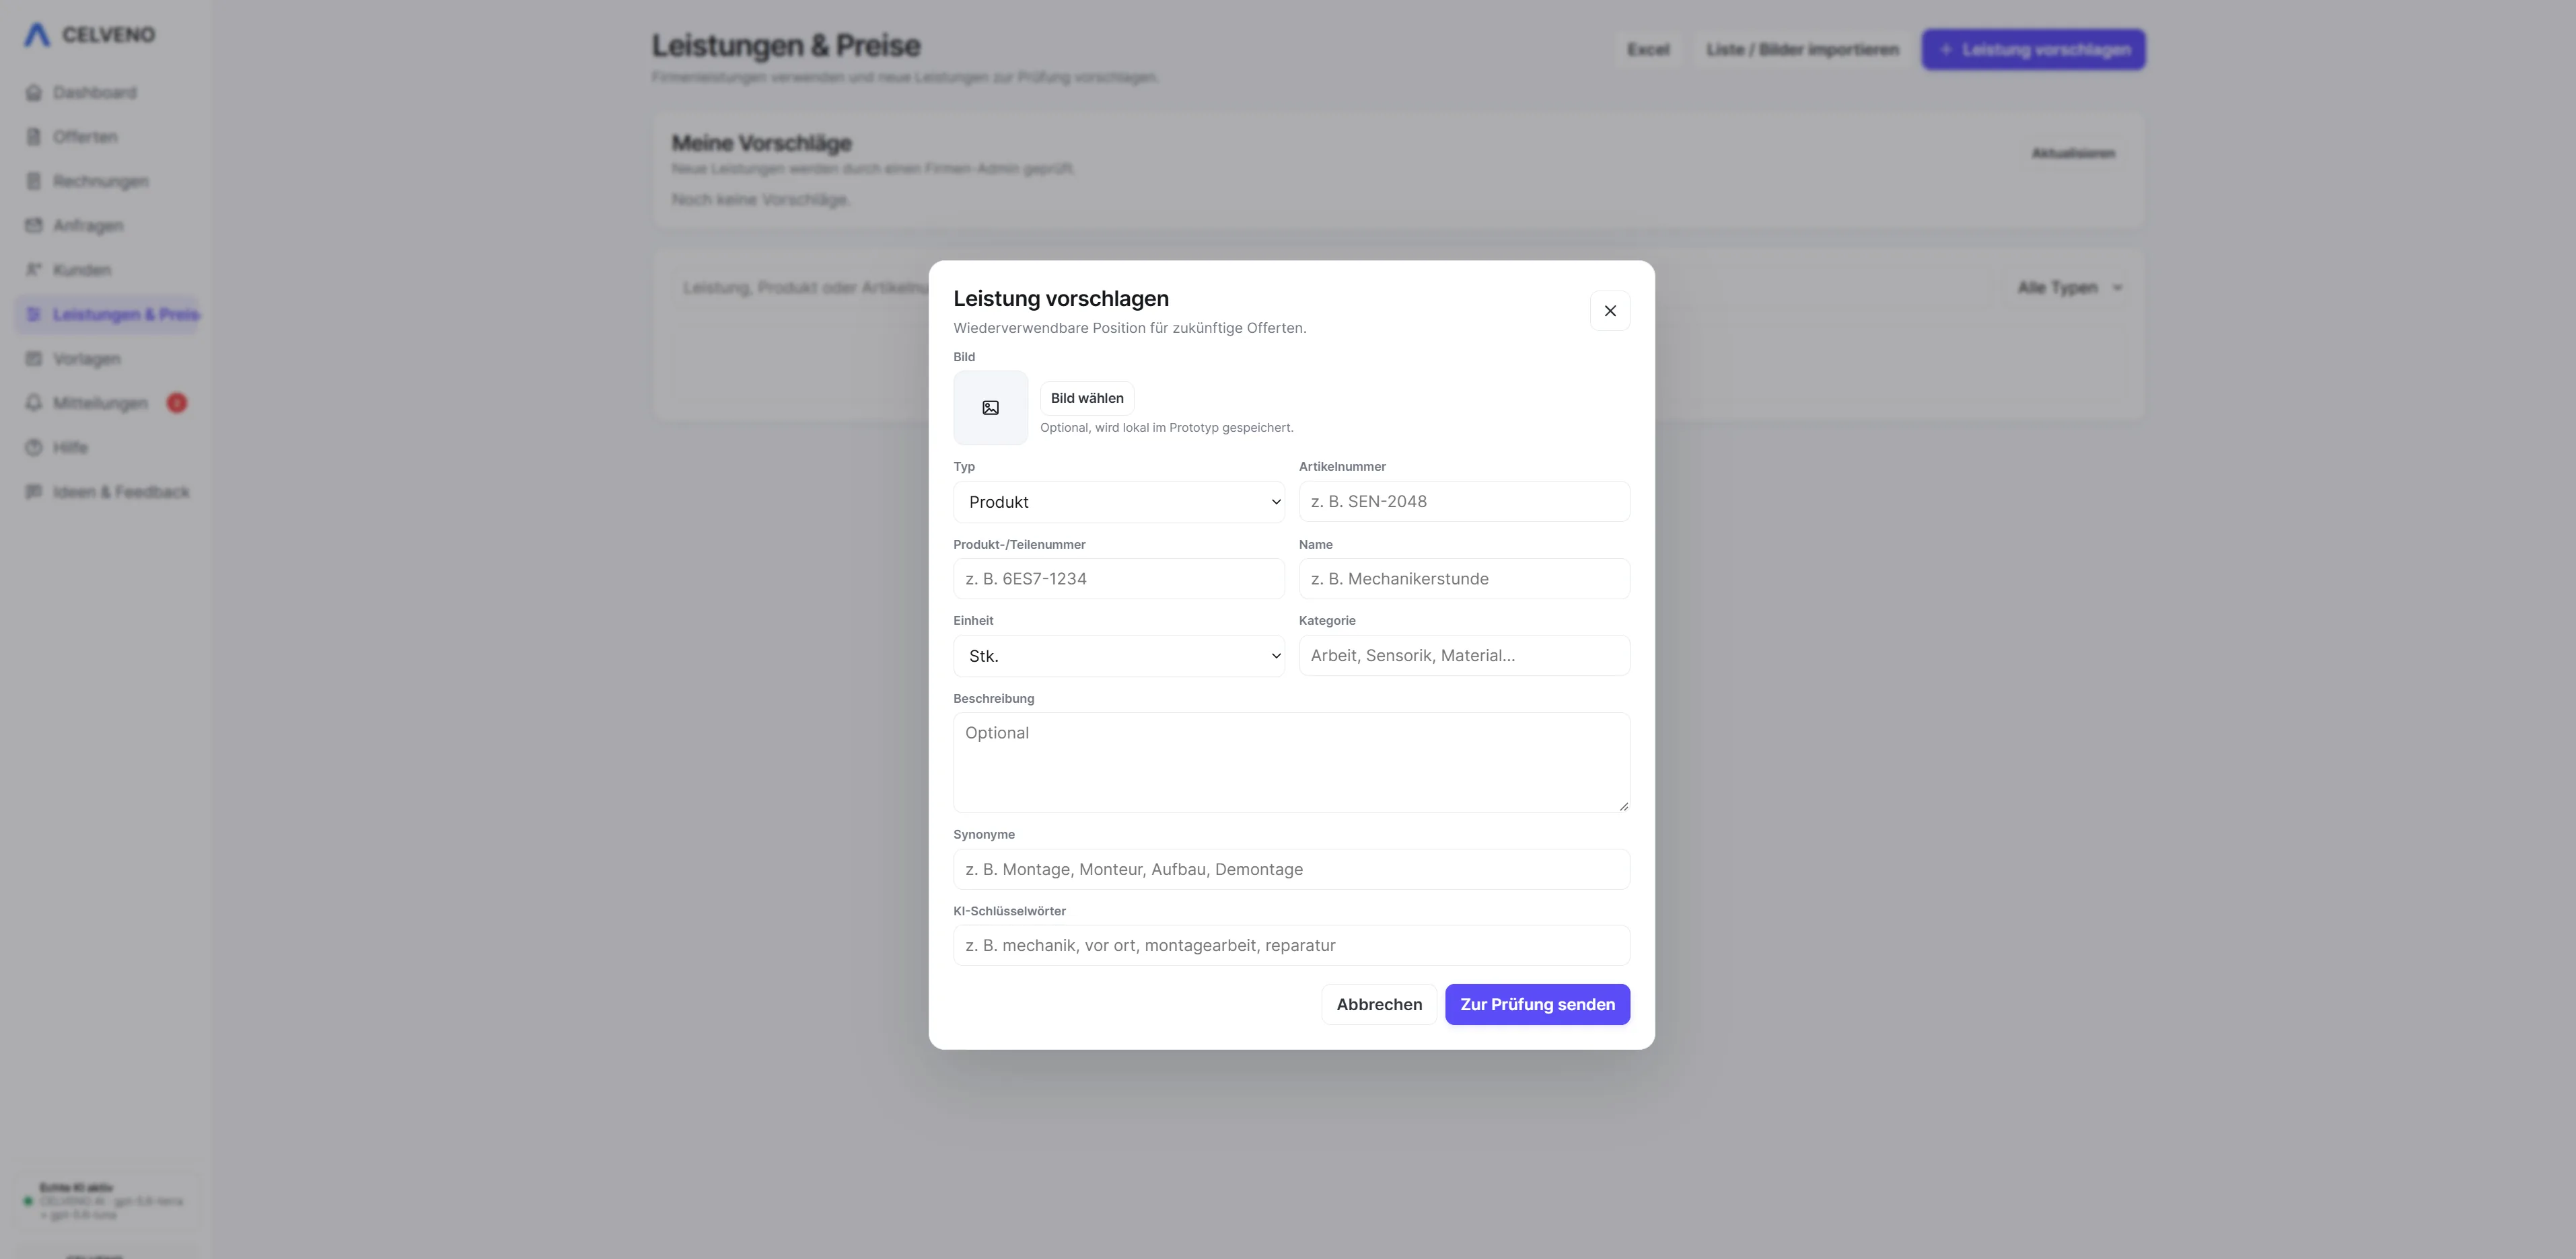Expand the Einheit dropdown showing Stk.
Viewport: 2576px width, 1259px height.
pos(1119,656)
